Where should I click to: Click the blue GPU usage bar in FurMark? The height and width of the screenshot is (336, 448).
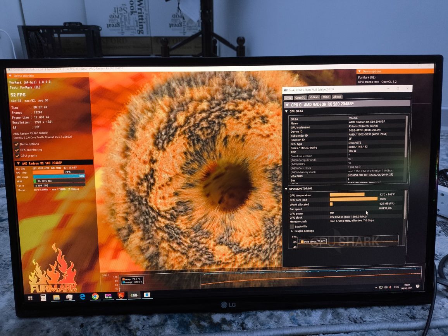click(59, 176)
